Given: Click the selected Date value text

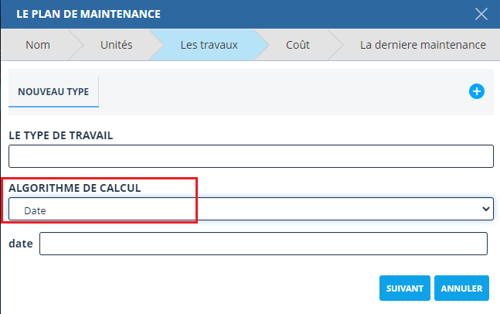Looking at the screenshot, I should click(x=35, y=210).
